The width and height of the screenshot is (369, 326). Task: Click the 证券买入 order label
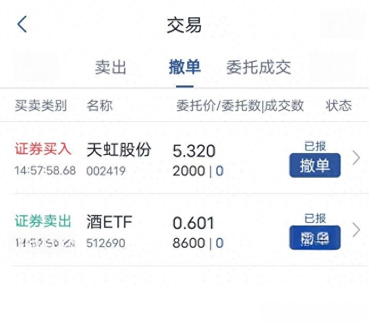43,149
